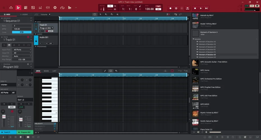Click the Program 002 channel strip label

25,132
